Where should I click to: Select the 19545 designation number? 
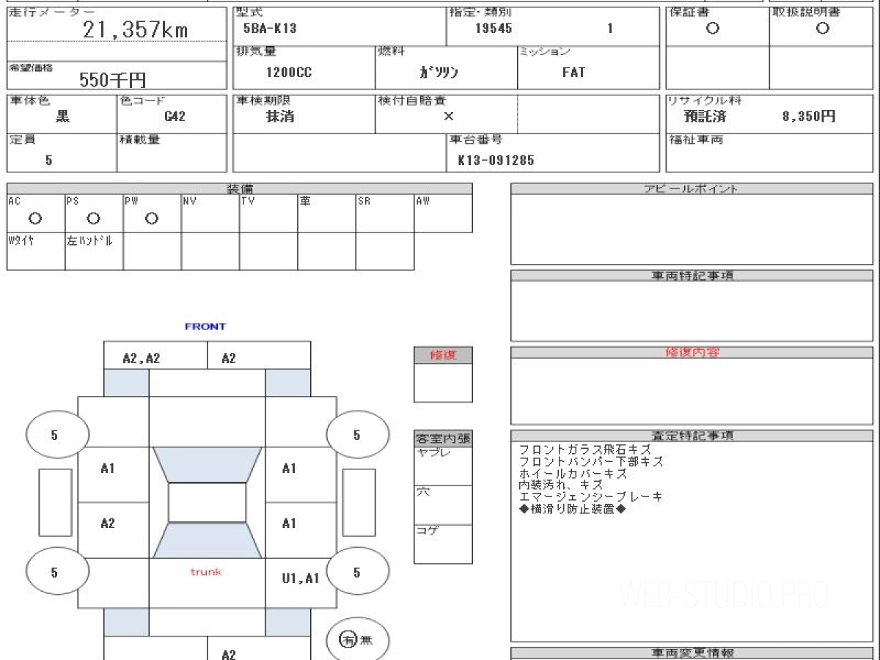pyautogui.click(x=494, y=29)
